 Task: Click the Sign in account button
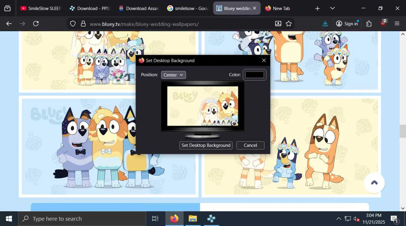(x=347, y=24)
